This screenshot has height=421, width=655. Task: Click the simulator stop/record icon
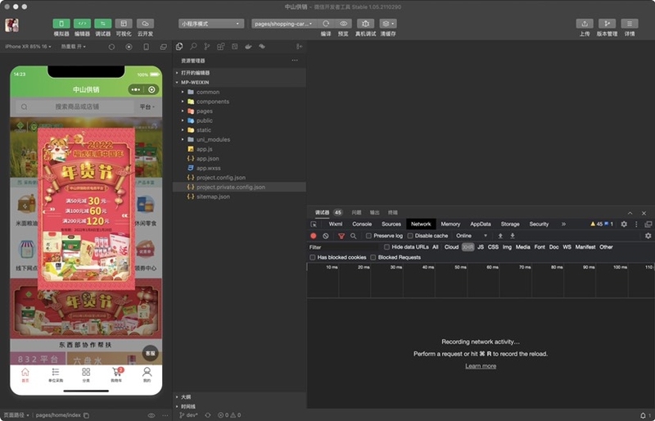pyautogui.click(x=129, y=47)
